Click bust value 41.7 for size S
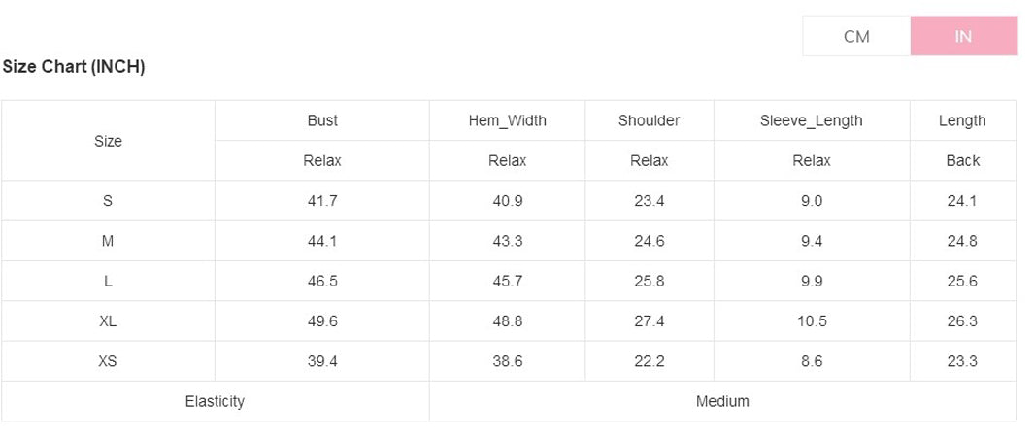The image size is (1034, 438). pos(322,201)
